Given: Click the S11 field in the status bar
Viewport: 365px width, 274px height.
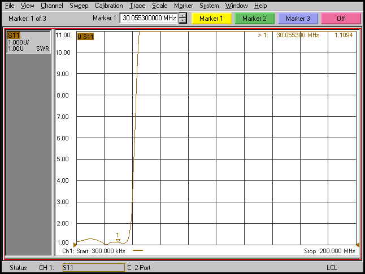Looking at the screenshot, I should click(93, 267).
